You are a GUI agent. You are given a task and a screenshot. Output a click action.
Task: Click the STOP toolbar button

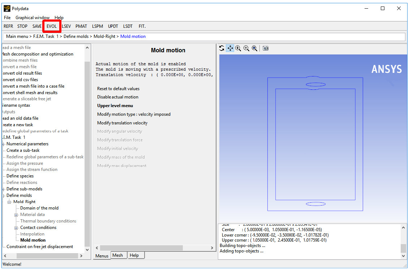click(x=22, y=26)
